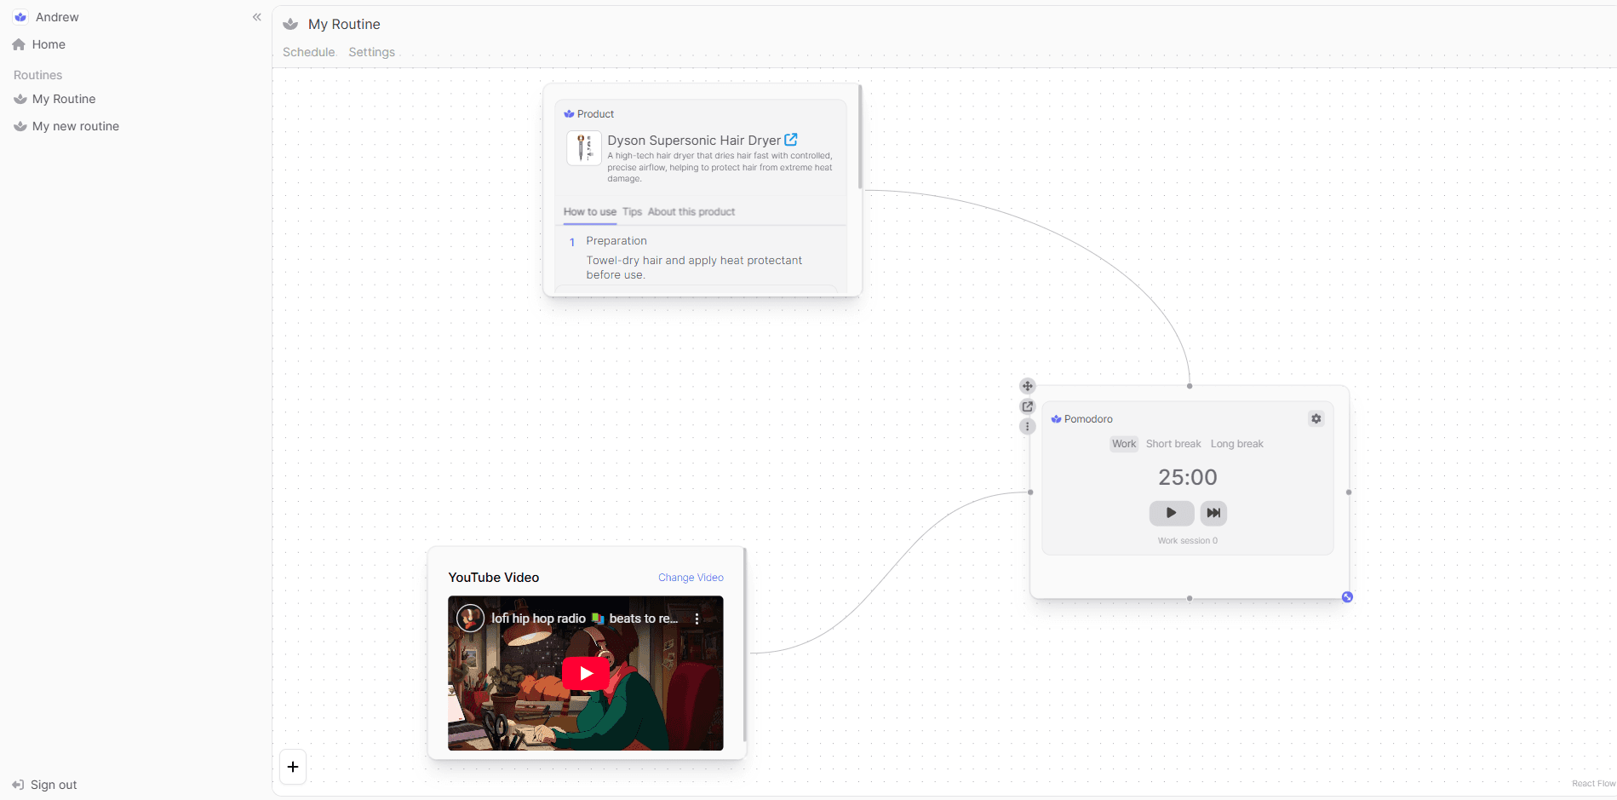
Task: Open the About this product tab
Action: (x=691, y=212)
